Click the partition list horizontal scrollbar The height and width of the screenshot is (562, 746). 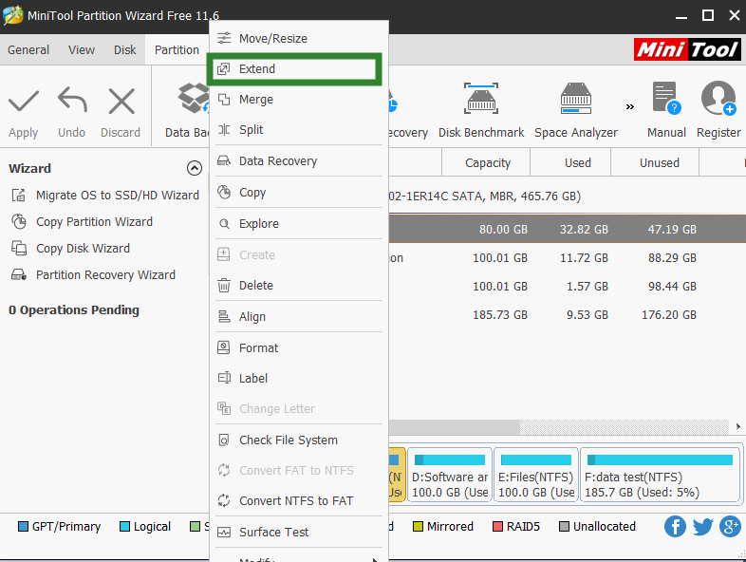point(455,427)
